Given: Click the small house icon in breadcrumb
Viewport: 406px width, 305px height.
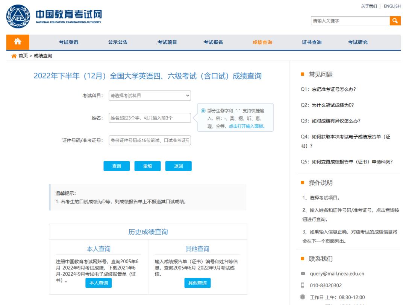Looking at the screenshot, I should point(14,56).
